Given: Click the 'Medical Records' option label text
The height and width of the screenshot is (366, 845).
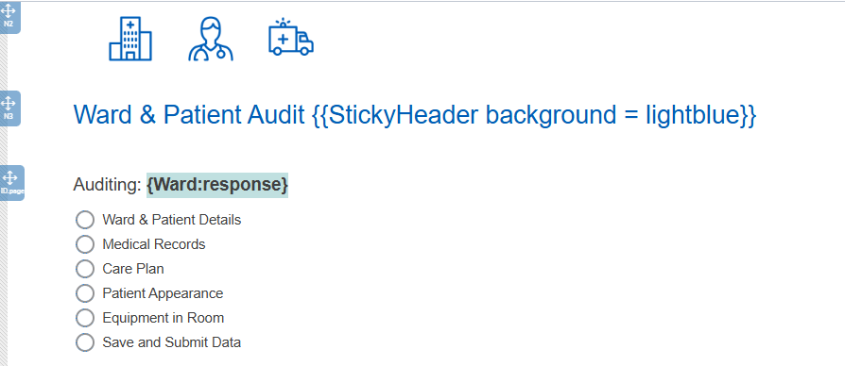Looking at the screenshot, I should coord(154,244).
